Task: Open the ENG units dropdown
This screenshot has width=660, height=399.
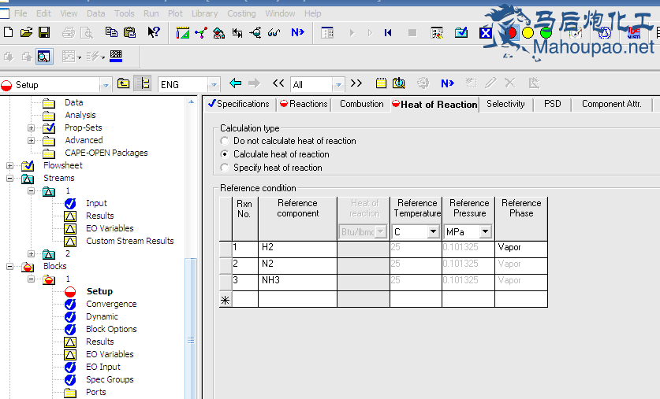Action: [214, 85]
